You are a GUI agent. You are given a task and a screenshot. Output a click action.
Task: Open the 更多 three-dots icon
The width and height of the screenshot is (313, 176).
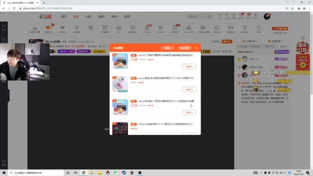point(259,27)
